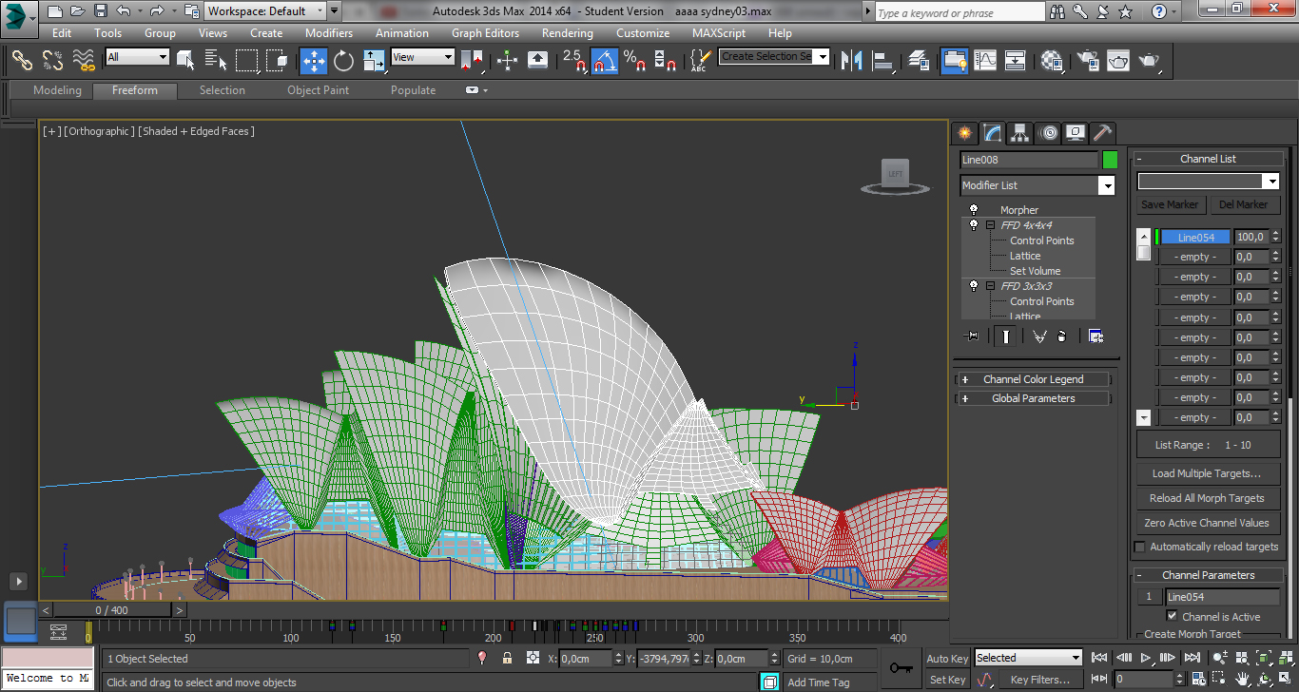This screenshot has height=692, width=1299.
Task: Click the Bind to Space Warp icon
Action: (x=84, y=60)
